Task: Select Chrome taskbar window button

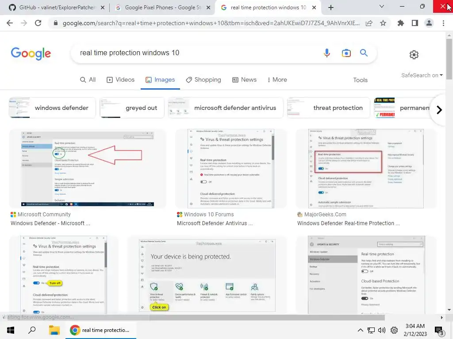Action: (x=100, y=330)
